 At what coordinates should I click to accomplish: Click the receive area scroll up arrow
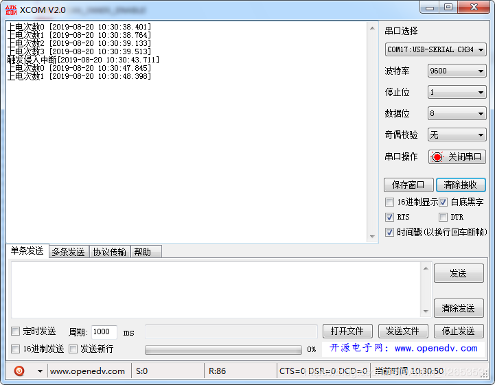(372, 28)
